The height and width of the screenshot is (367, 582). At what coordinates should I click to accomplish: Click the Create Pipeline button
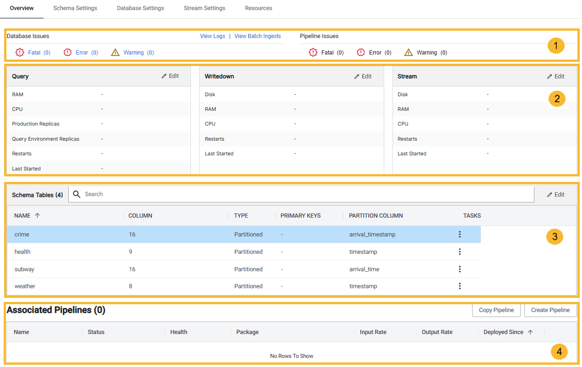point(550,310)
